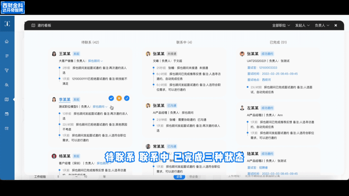Open 李某某 candidate name link
Screen dimensions: 349x196
tap(65, 99)
